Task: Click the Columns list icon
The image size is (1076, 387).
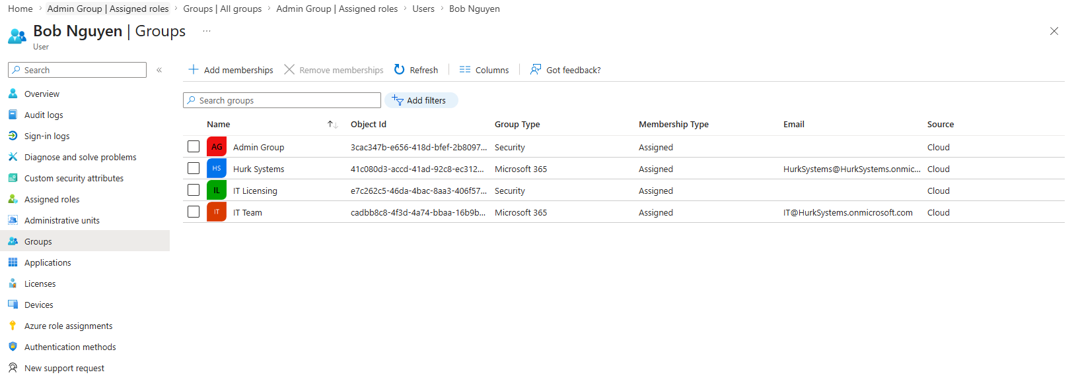Action: tap(465, 69)
